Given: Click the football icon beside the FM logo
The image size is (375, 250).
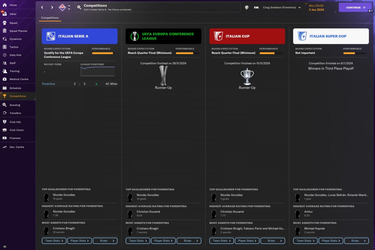Looking at the screenshot, I should 247,7.
